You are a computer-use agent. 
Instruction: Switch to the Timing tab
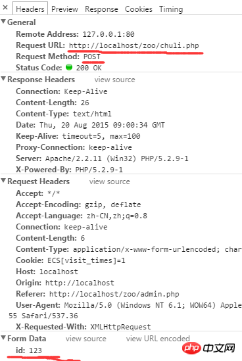pyautogui.click(x=171, y=9)
